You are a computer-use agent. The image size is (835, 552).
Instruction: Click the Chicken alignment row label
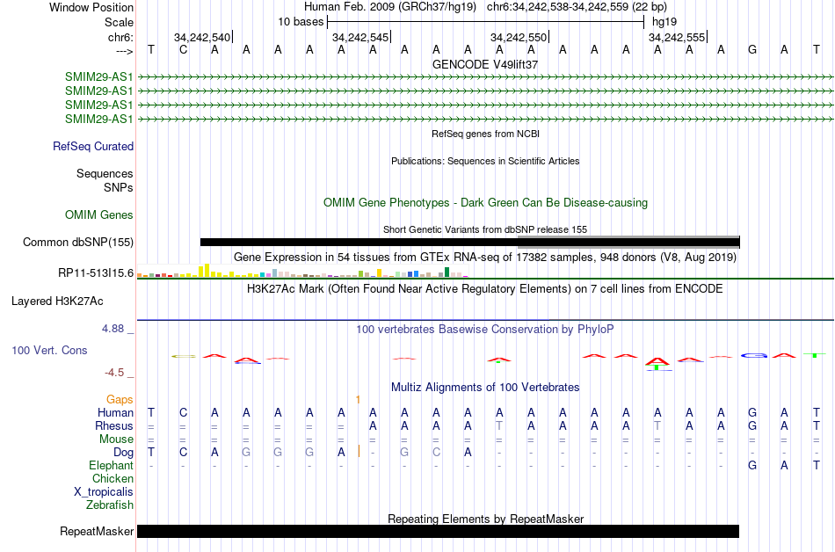tap(113, 478)
